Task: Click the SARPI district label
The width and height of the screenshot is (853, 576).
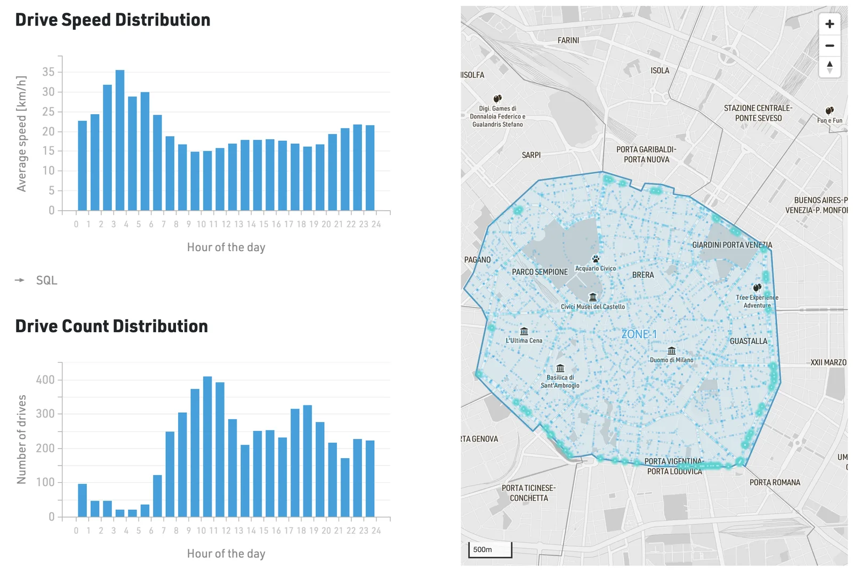Action: click(x=531, y=155)
